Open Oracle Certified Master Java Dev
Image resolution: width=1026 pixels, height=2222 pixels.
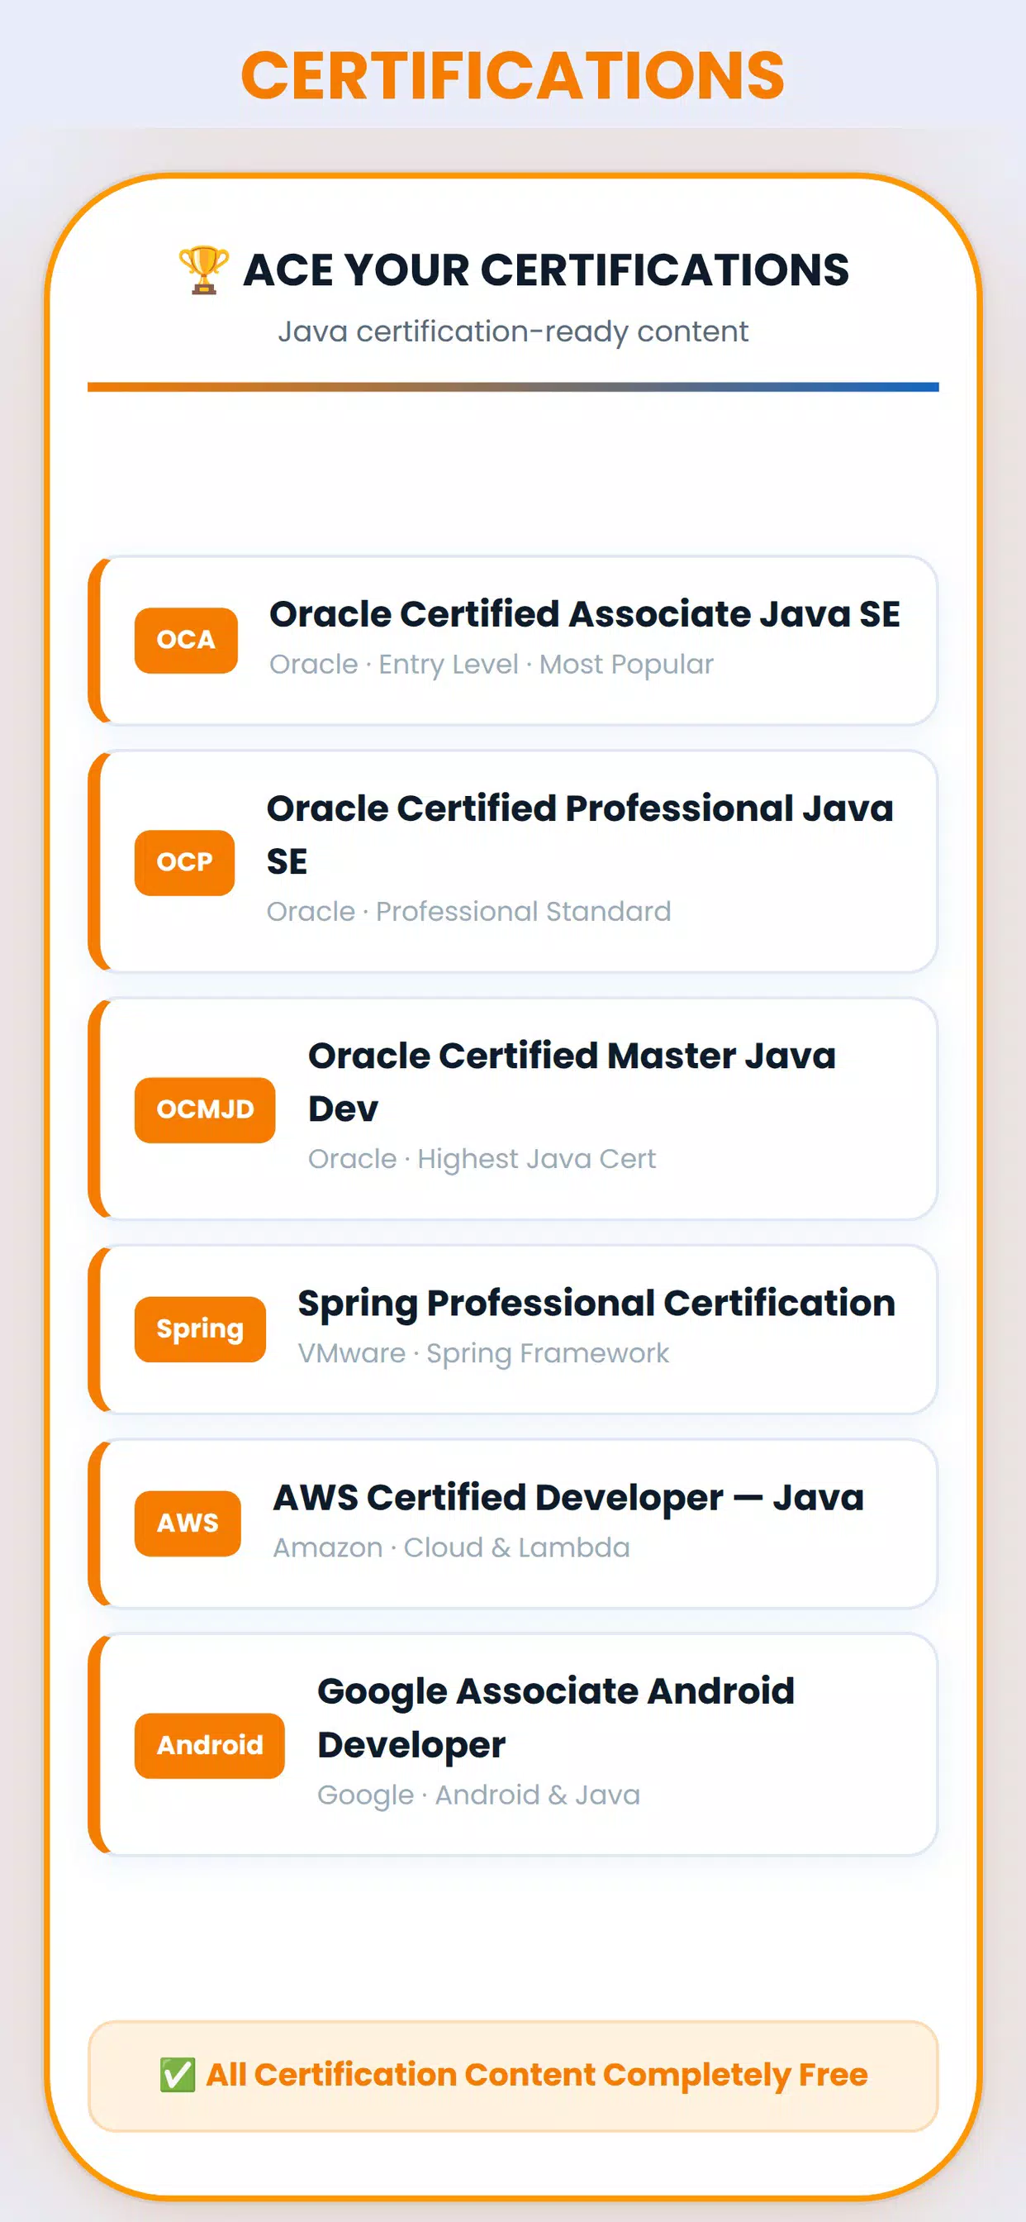(513, 1109)
